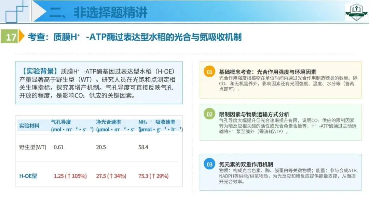Click heading 限制因素与物质运输方式分析
The image size is (369, 208).
[254, 114]
